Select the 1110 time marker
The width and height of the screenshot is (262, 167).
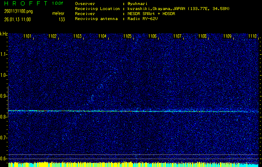pyautogui.click(x=252, y=36)
